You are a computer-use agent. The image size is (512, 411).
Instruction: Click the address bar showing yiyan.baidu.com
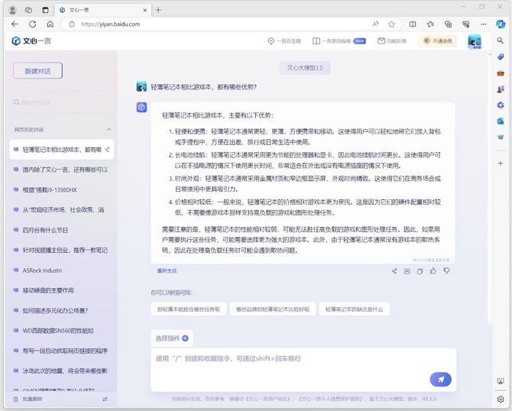click(215, 24)
